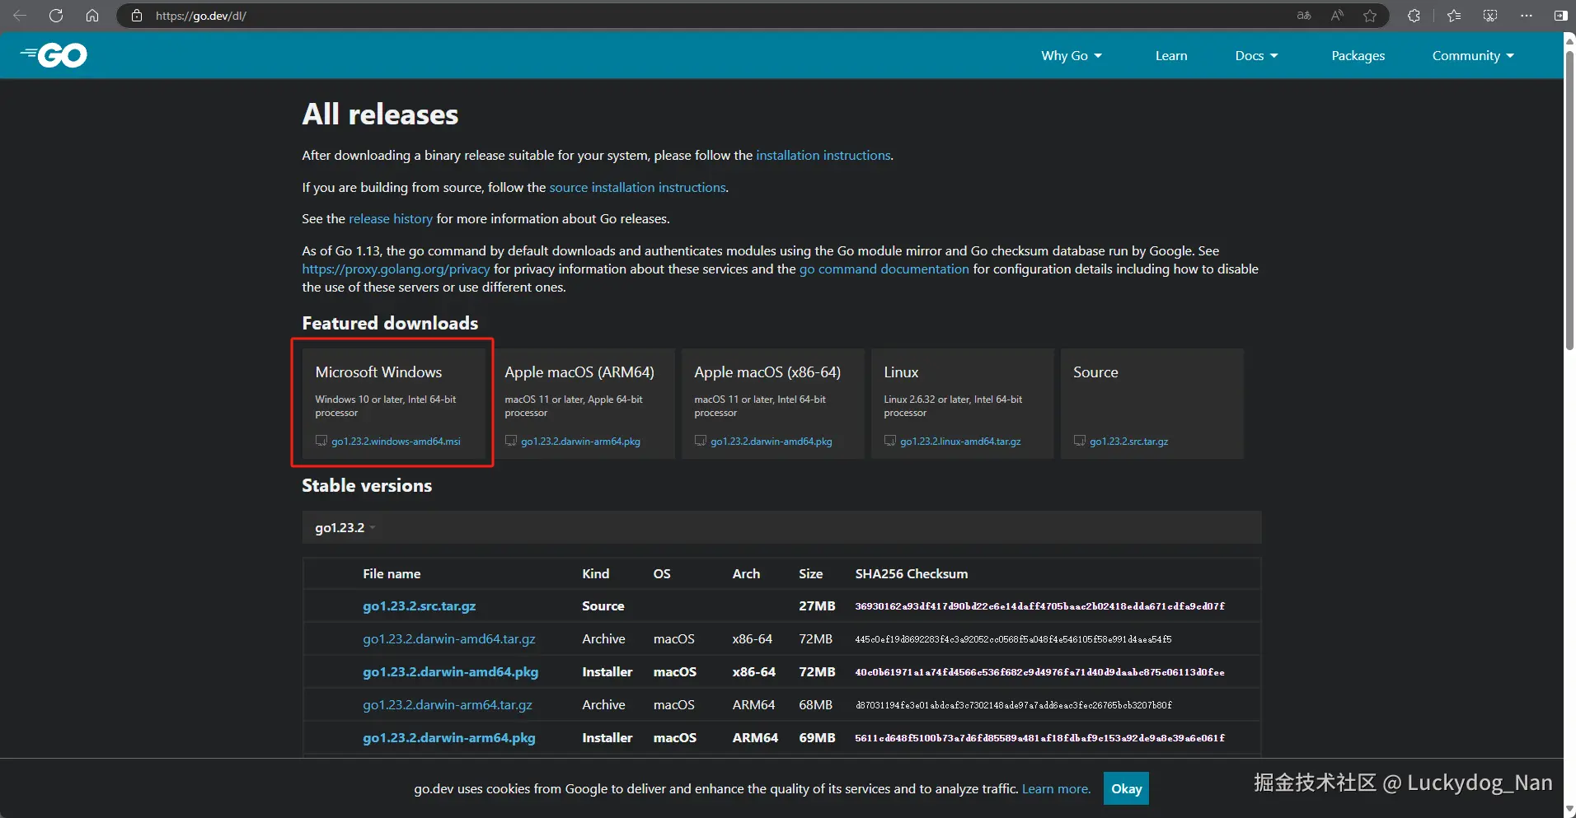This screenshot has height=818, width=1576.
Task: Download go1.23.2.darwin-amd64.tar.gz from the table
Action: coord(449,638)
